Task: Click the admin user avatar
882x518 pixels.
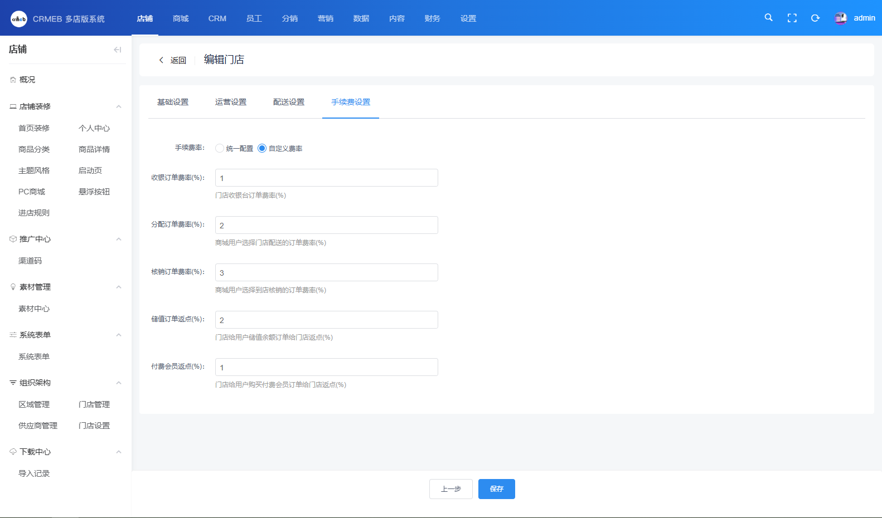Action: click(x=840, y=18)
